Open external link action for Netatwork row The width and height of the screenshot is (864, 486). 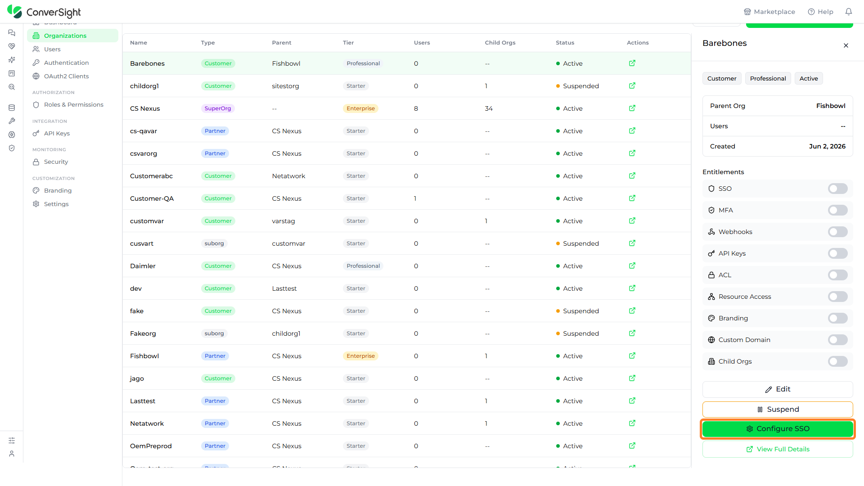click(632, 423)
